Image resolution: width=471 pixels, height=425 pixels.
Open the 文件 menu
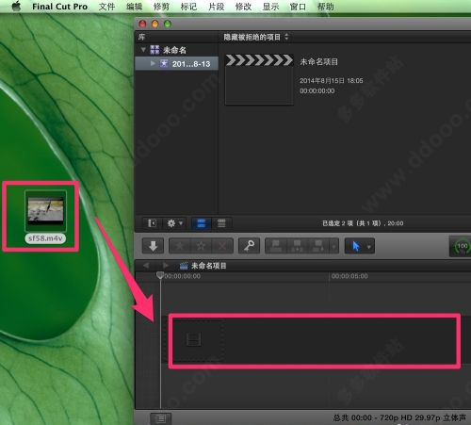(106, 7)
